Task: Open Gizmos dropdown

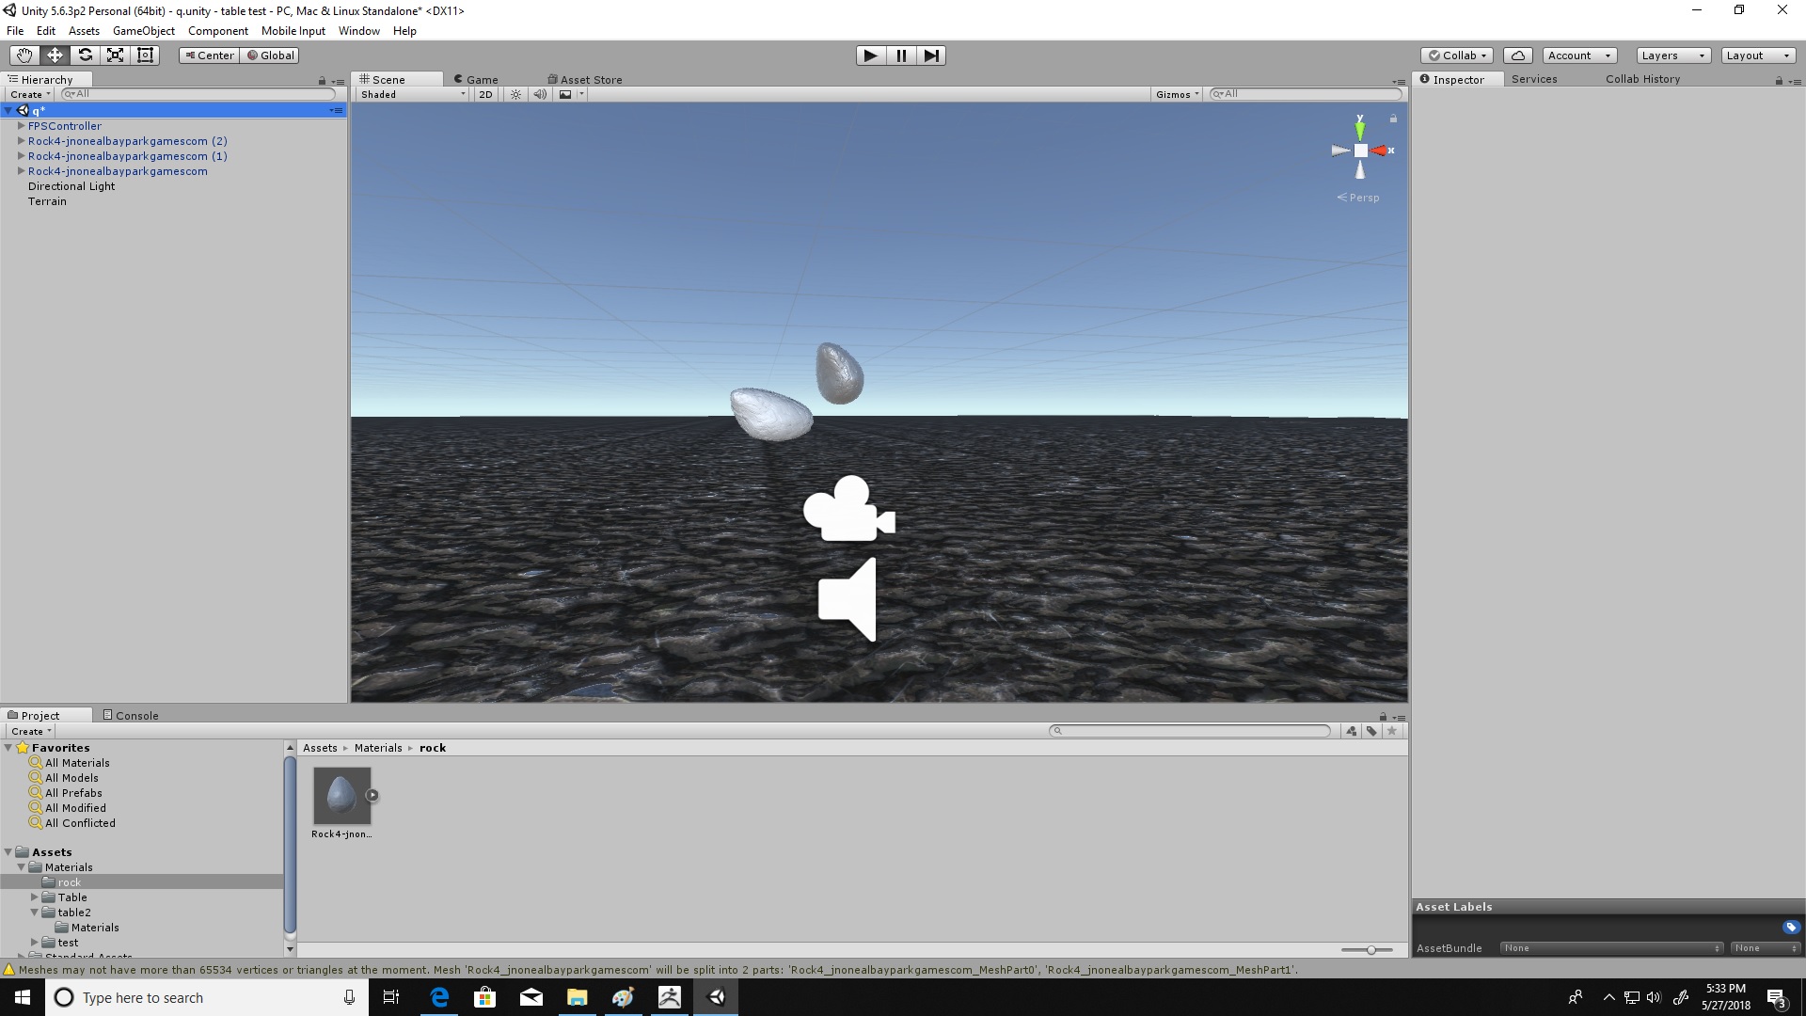Action: click(x=1177, y=94)
